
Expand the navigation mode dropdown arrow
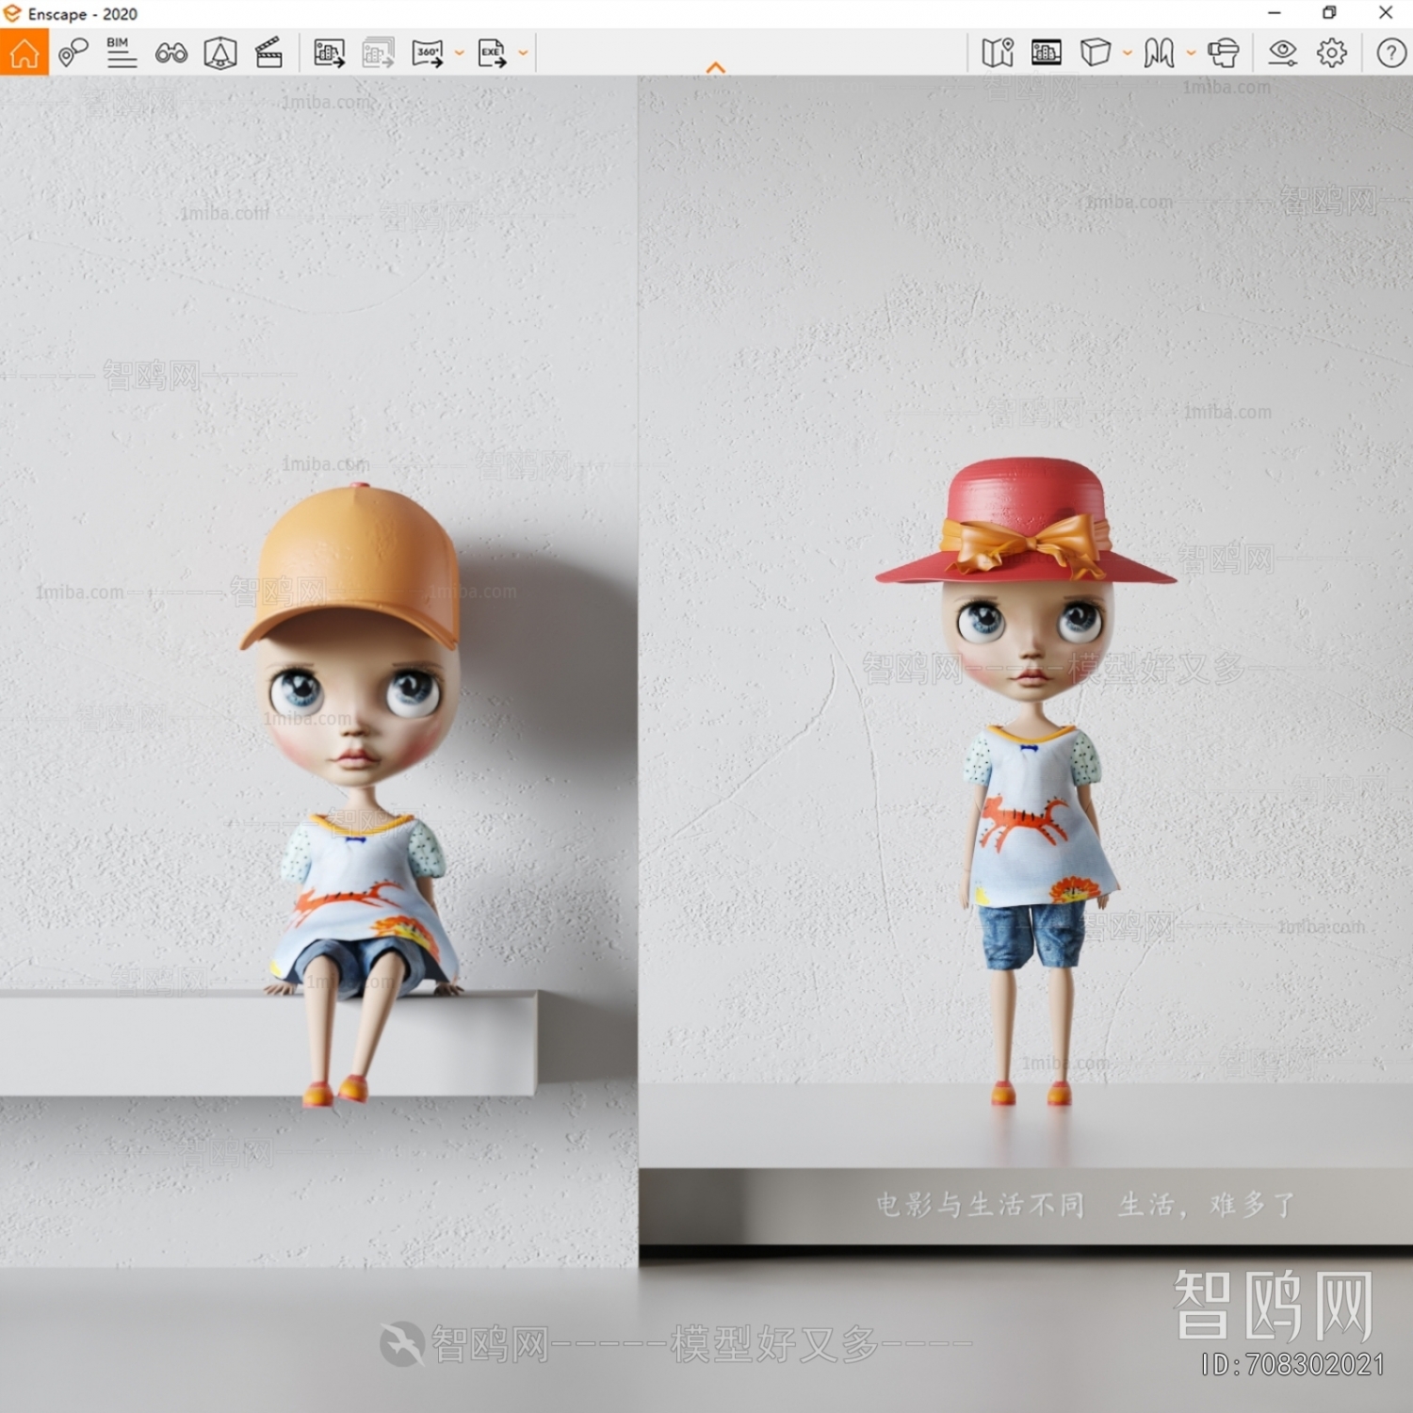(1192, 54)
